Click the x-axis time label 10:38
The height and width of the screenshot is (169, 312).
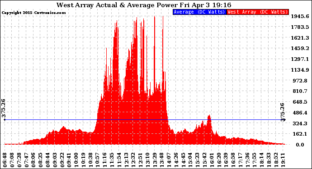coord(90,160)
